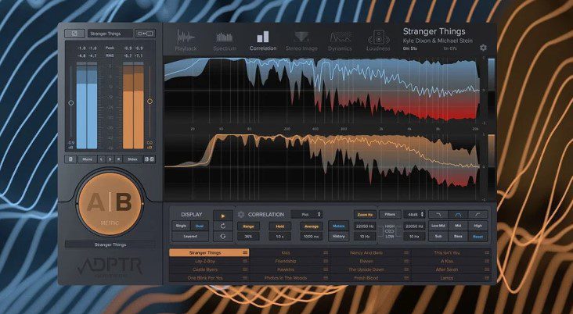Toggle the Average option

click(x=312, y=226)
